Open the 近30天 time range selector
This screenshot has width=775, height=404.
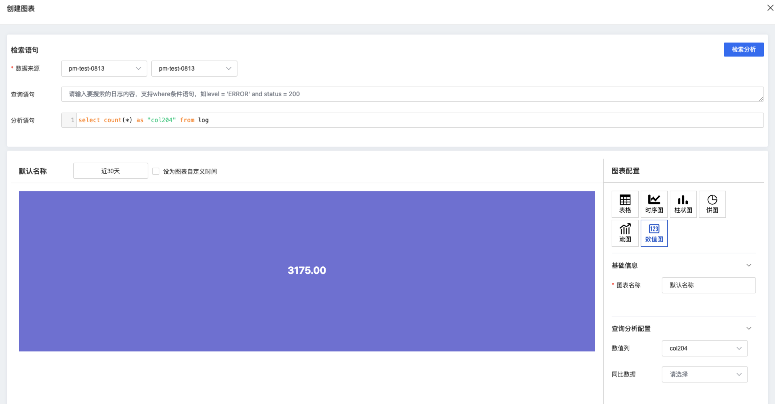tap(111, 171)
